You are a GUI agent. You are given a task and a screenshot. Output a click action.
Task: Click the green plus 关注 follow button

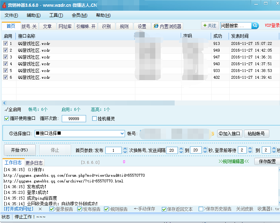[210, 26]
